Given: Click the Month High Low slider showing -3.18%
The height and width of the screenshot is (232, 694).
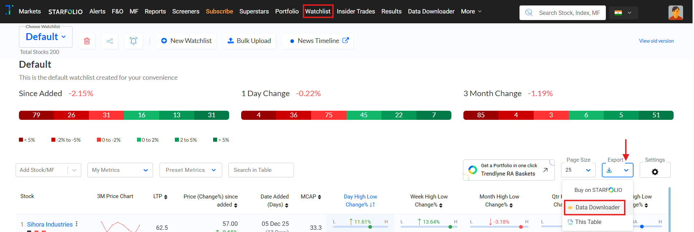Looking at the screenshot, I should [499, 227].
